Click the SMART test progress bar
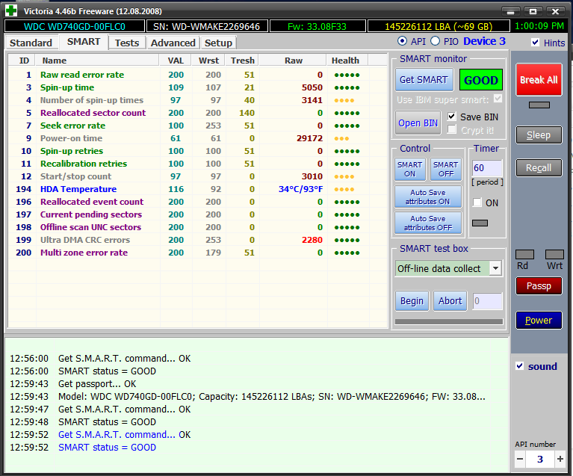Image resolution: width=573 pixels, height=476 pixels. tap(449, 321)
